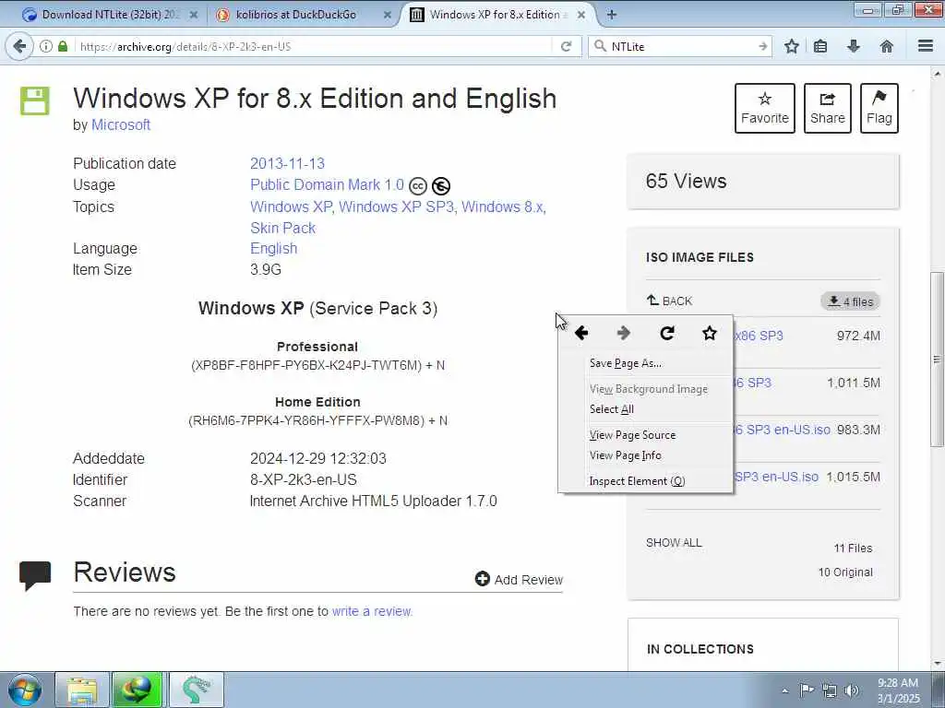Click the Flag button
The width and height of the screenshot is (945, 708).
tap(879, 109)
